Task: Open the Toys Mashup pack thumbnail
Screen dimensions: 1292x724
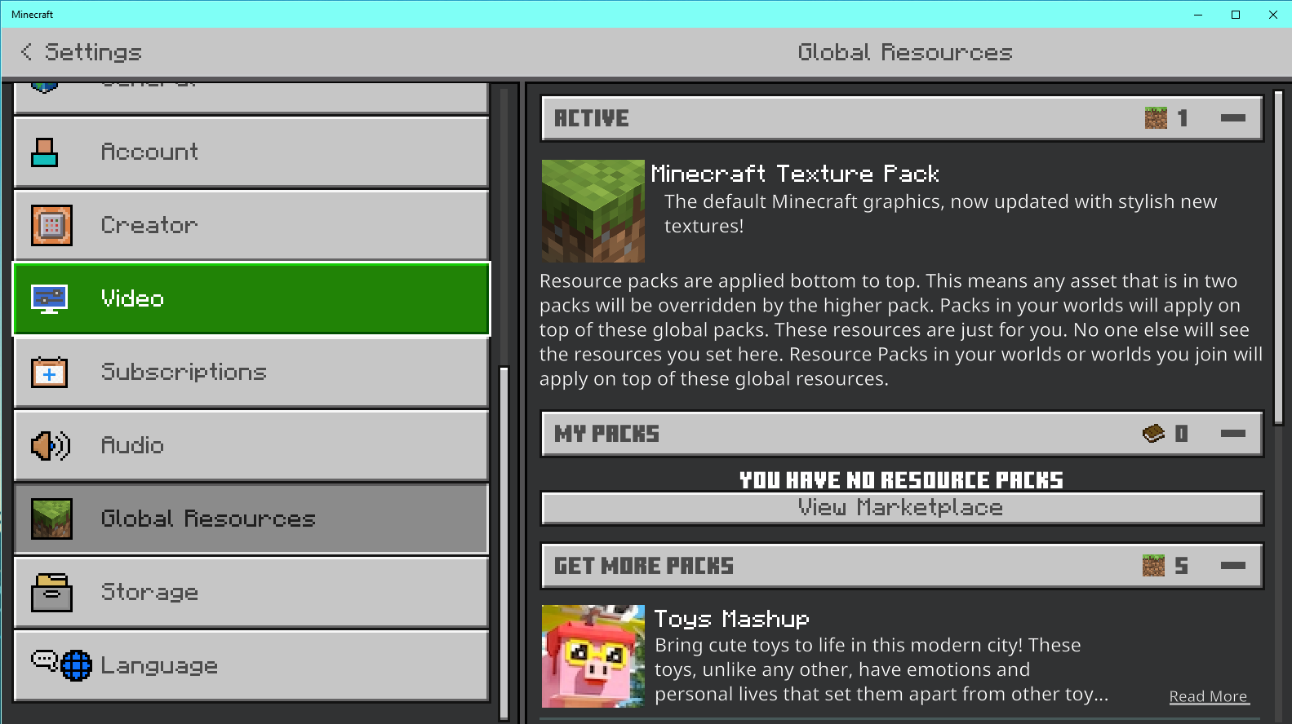Action: click(593, 656)
